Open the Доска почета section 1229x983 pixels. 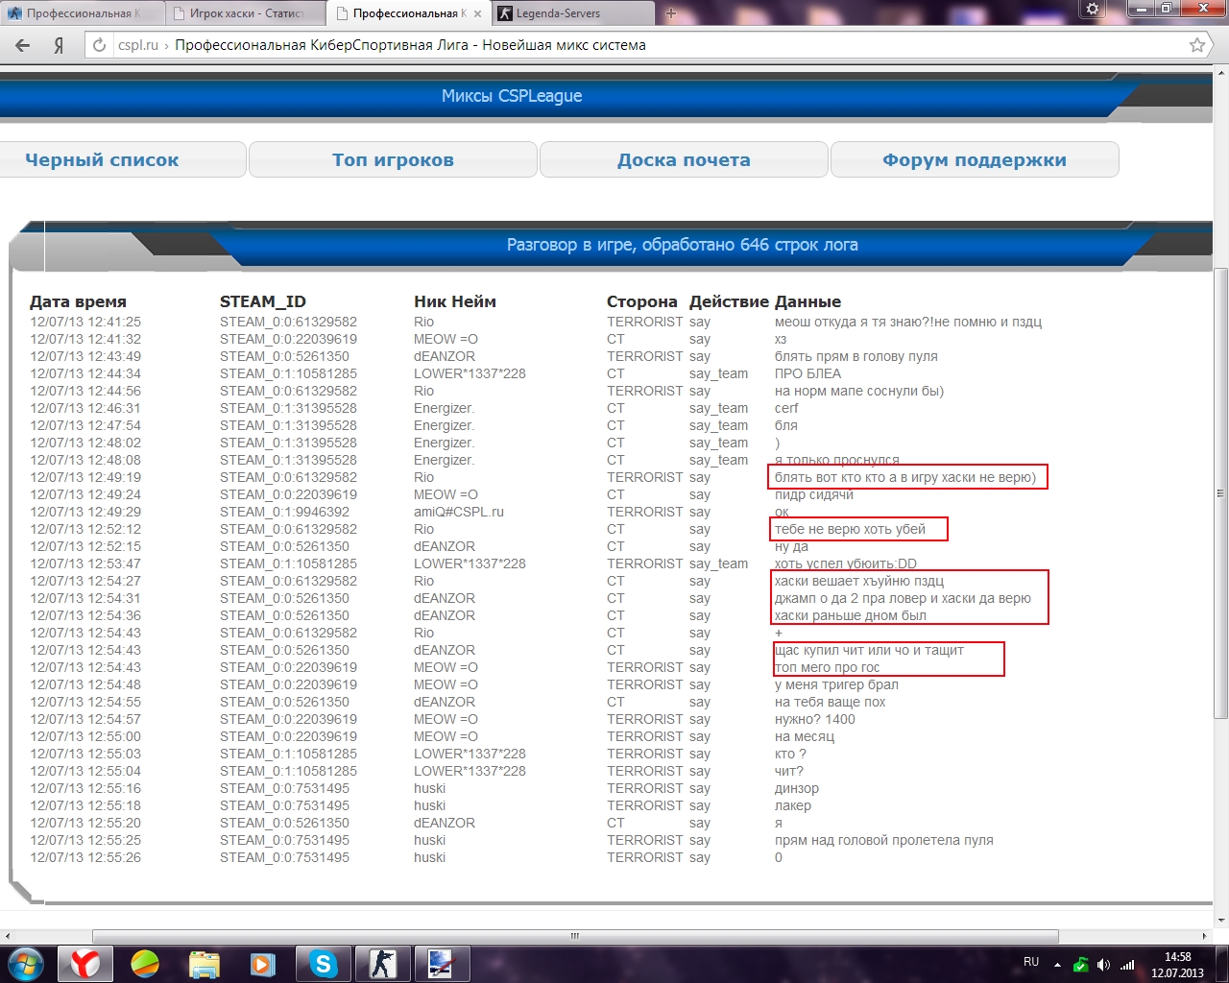coord(684,160)
